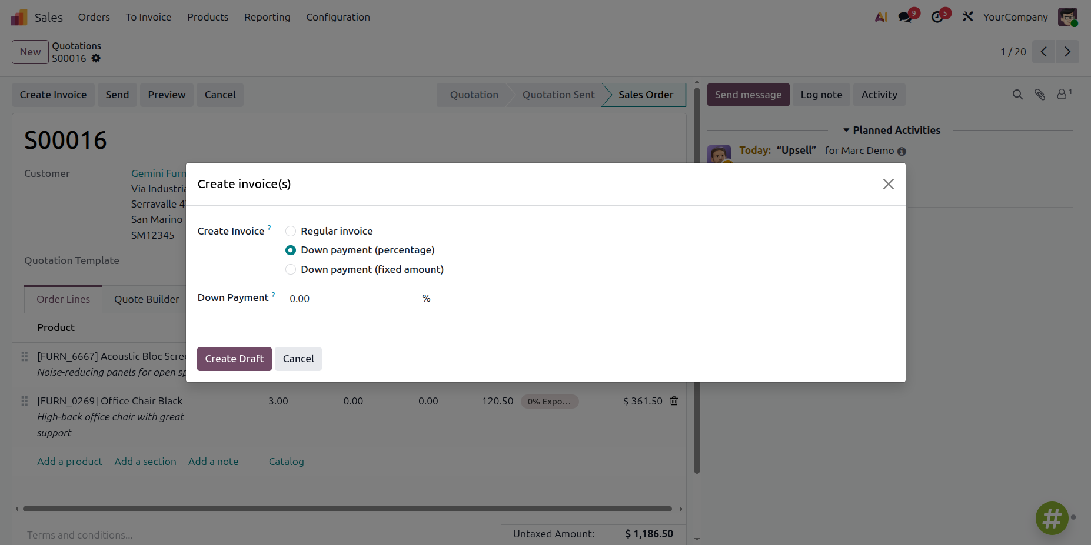Select Down payment (percentage) radio option
Image resolution: width=1091 pixels, height=545 pixels.
click(x=291, y=250)
